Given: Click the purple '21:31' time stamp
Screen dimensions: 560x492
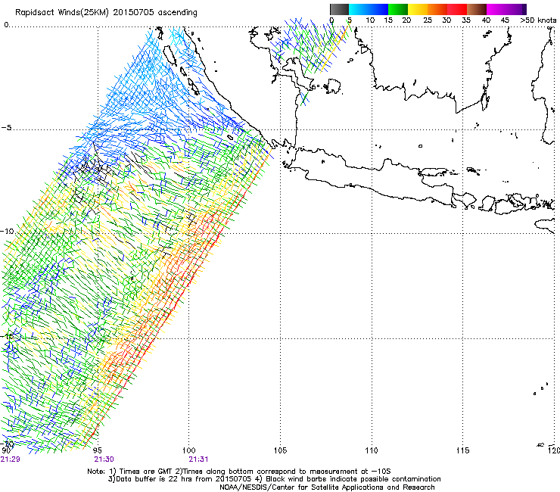Looking at the screenshot, I should pos(198,459).
